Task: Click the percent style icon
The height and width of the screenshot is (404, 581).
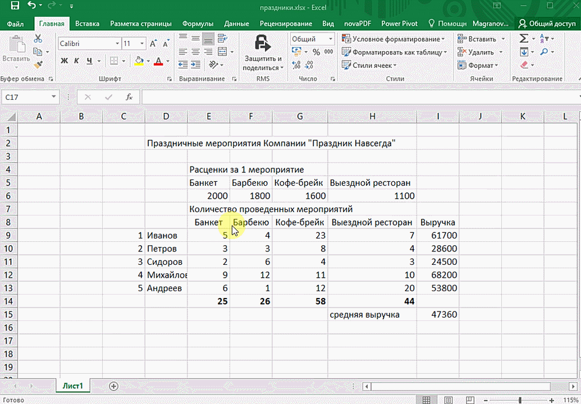Action: (x=316, y=52)
